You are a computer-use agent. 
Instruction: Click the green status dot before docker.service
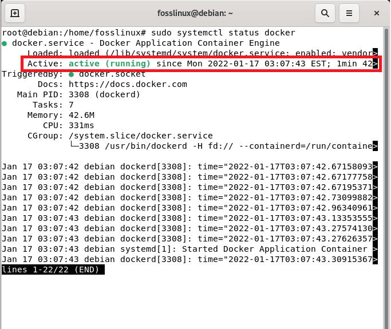(x=4, y=43)
